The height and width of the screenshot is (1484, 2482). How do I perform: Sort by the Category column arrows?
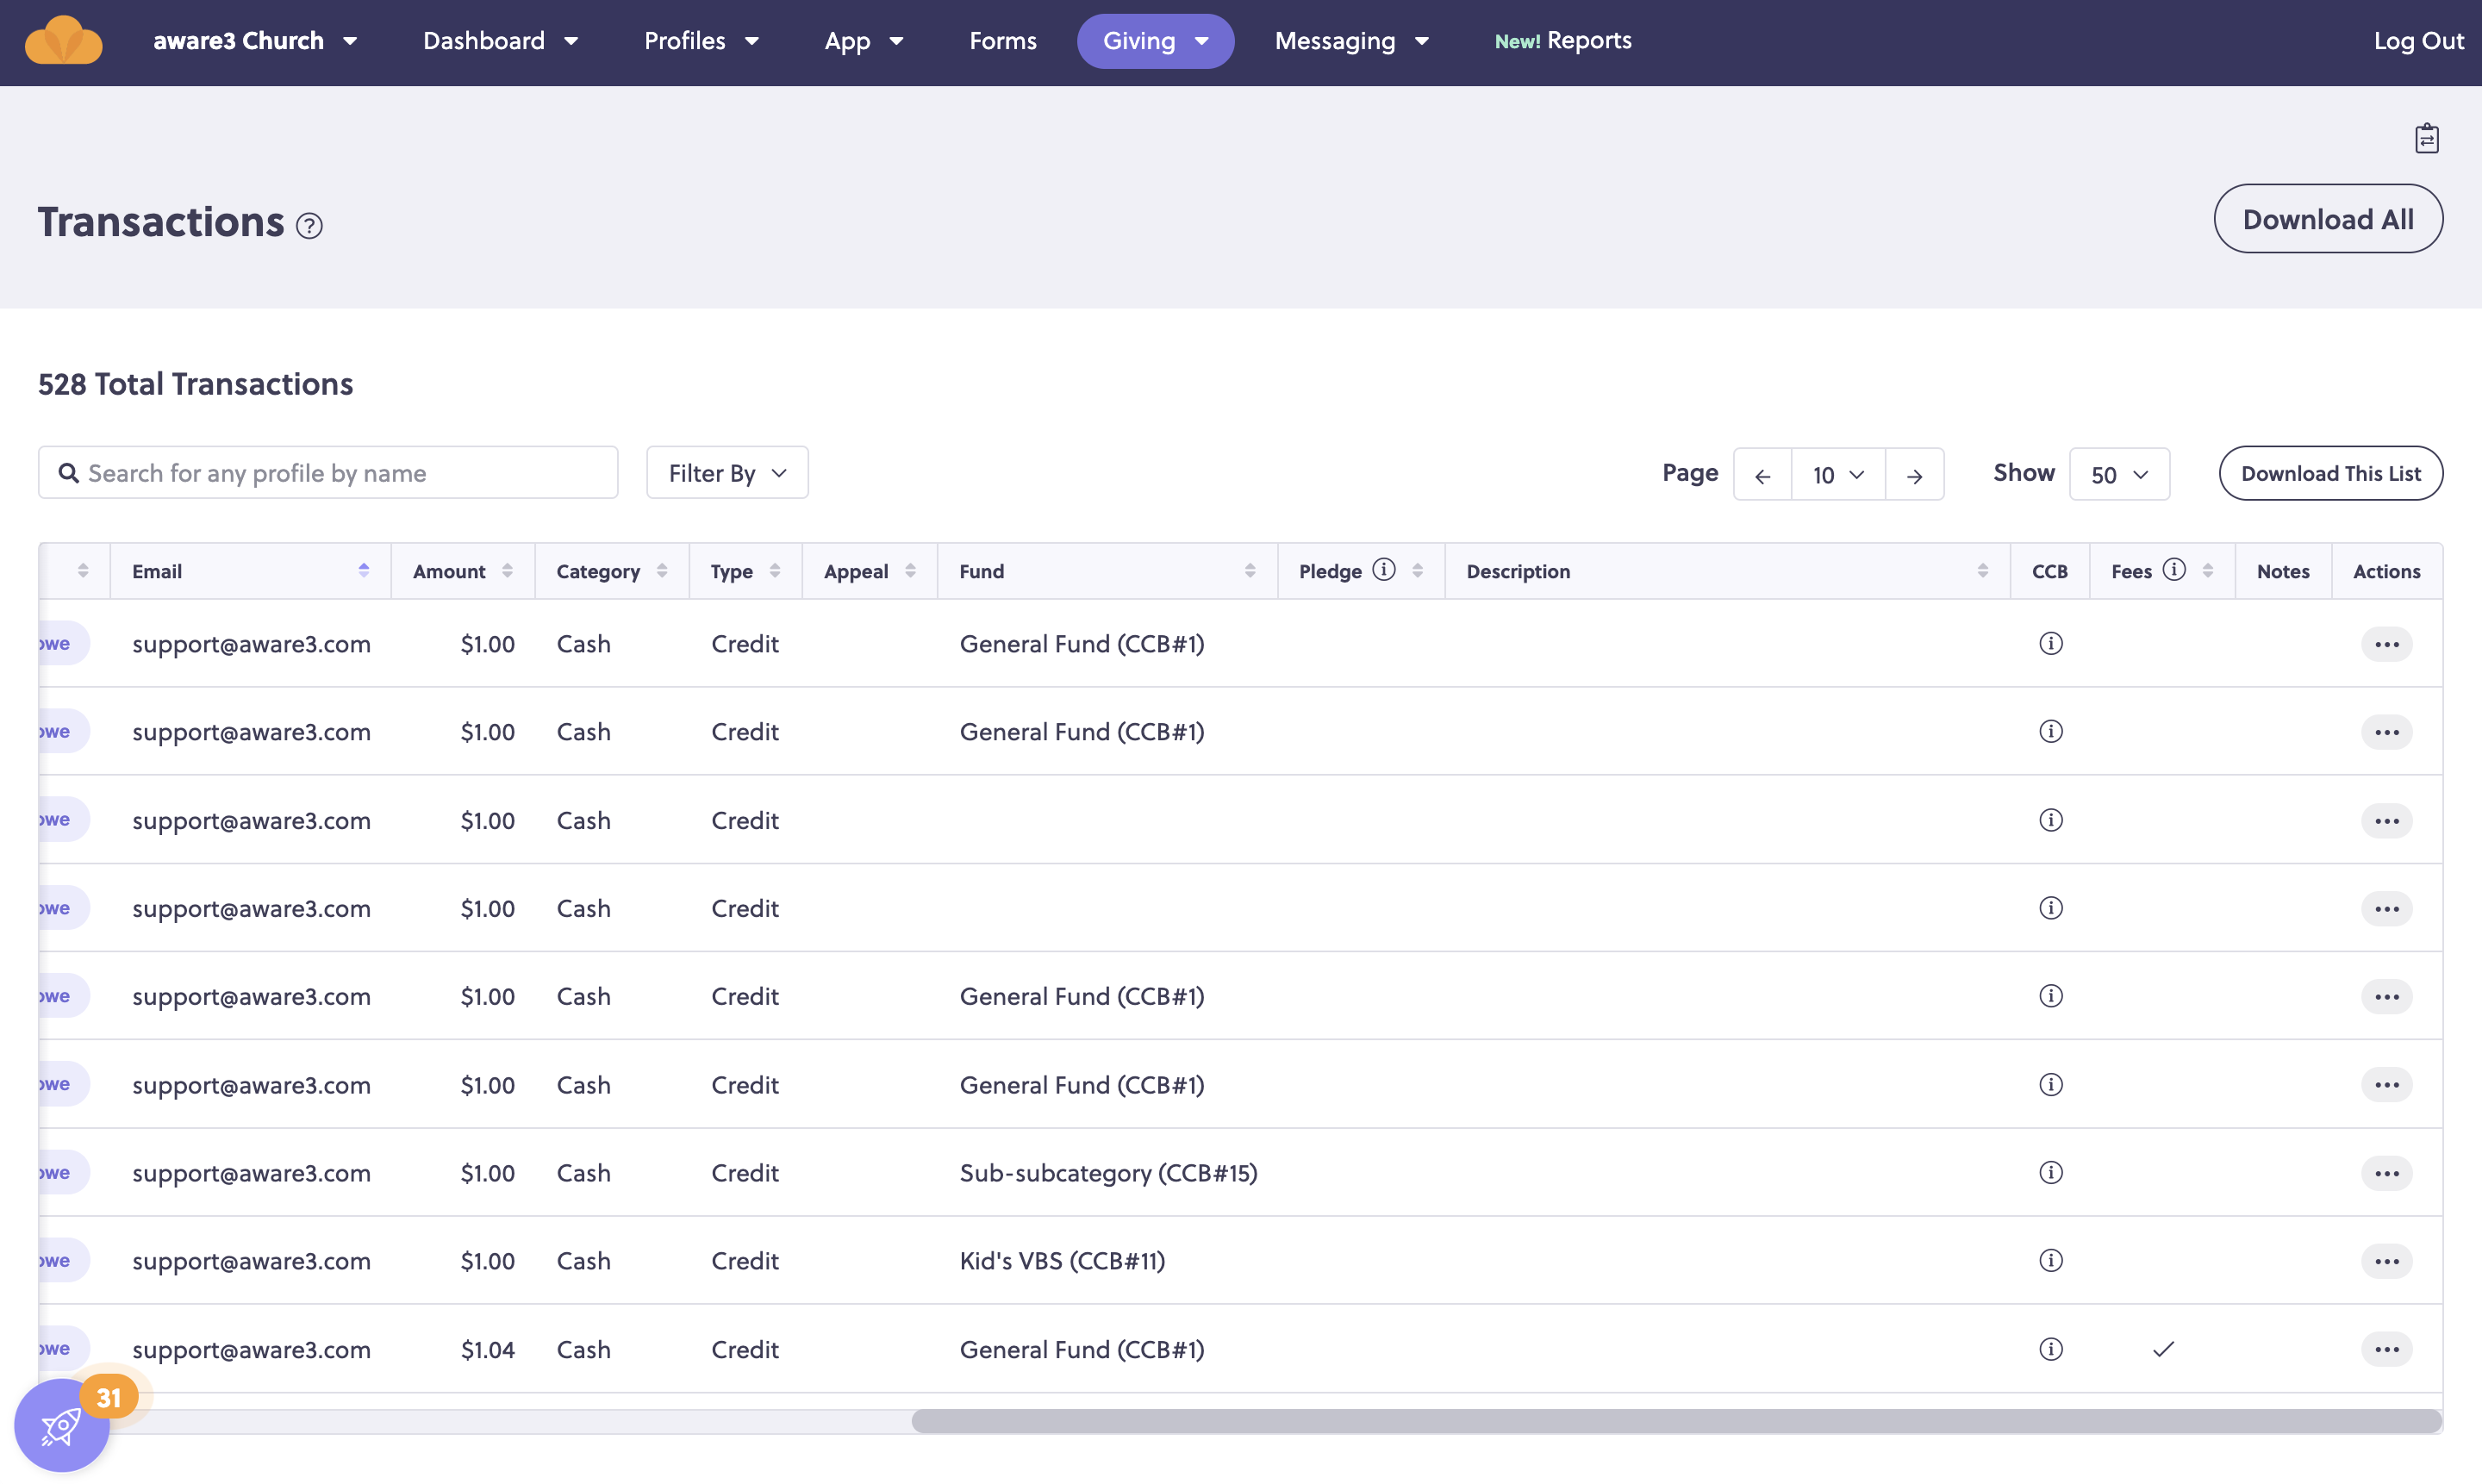click(662, 571)
